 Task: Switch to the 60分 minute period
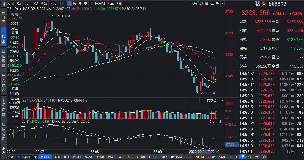pos(53,3)
